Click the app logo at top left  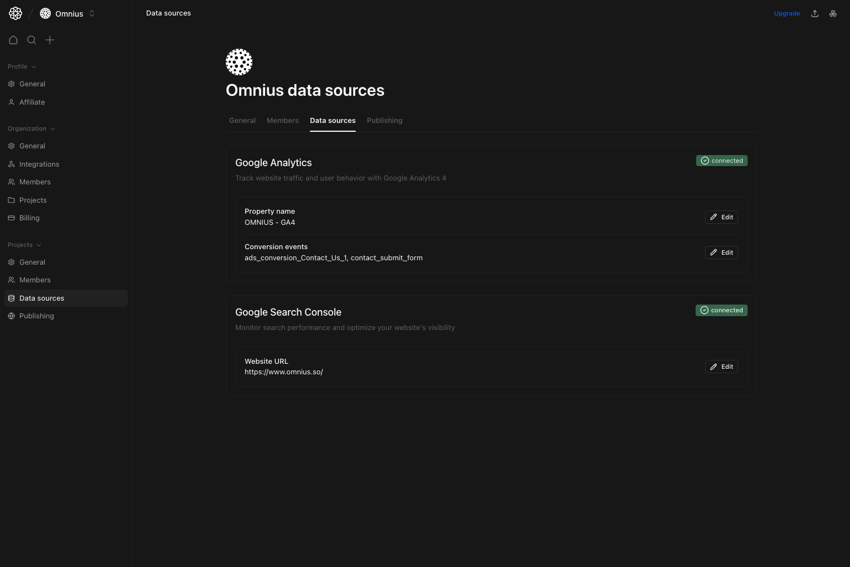pyautogui.click(x=15, y=13)
